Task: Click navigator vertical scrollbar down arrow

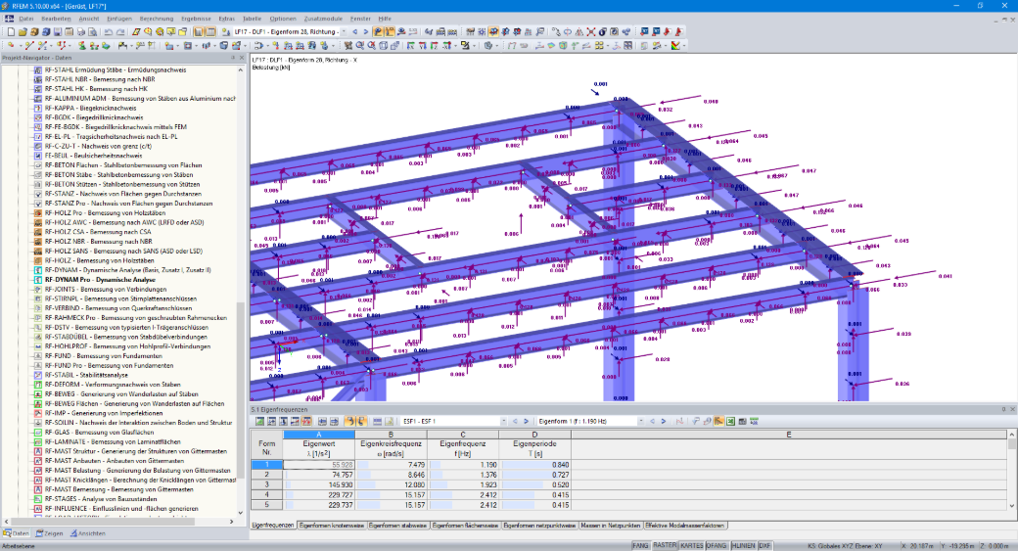Action: click(x=241, y=513)
